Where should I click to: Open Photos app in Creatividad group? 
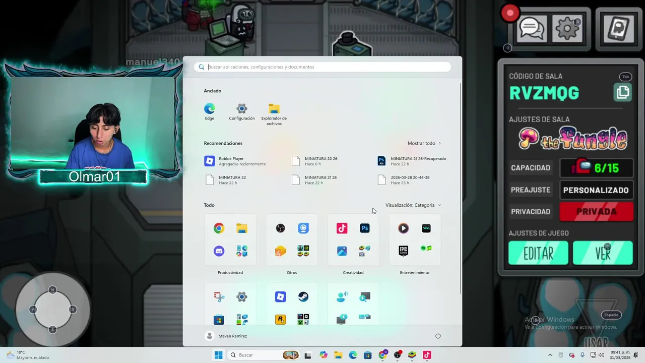click(x=342, y=251)
